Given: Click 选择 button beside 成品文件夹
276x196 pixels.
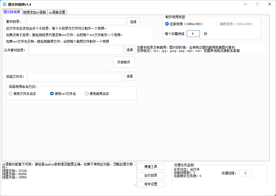Looking at the screenshot, I should pyautogui.click(x=130, y=76).
